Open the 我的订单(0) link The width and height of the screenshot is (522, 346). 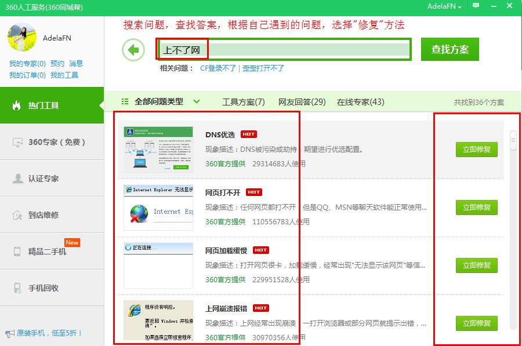pyautogui.click(x=27, y=75)
